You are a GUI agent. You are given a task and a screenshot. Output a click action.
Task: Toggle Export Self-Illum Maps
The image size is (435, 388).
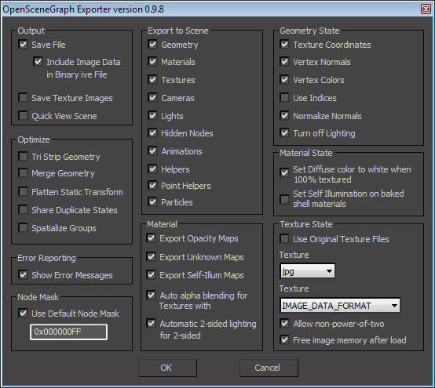pos(151,274)
